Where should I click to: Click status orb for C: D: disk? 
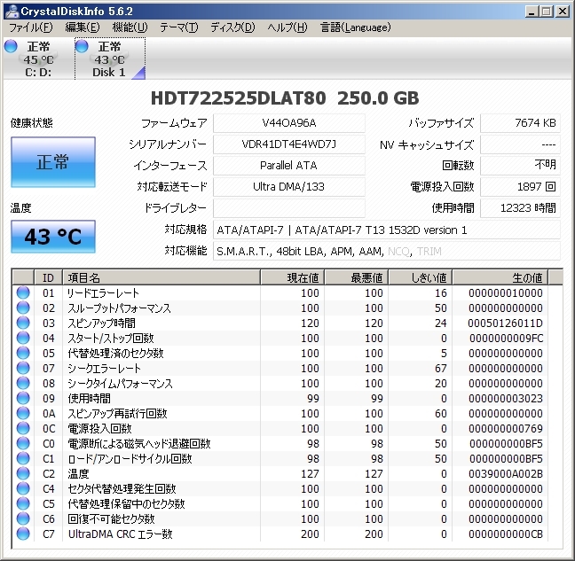pos(11,46)
